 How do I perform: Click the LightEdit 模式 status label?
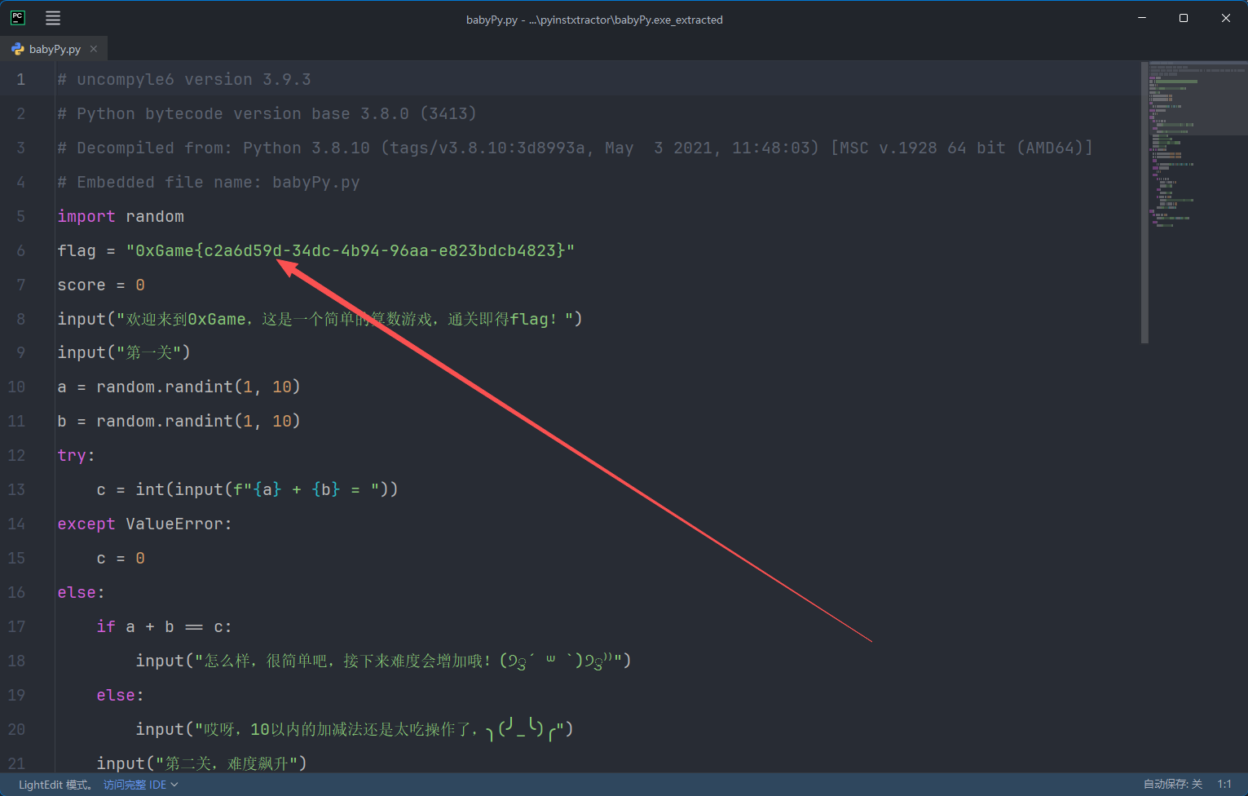coord(55,785)
